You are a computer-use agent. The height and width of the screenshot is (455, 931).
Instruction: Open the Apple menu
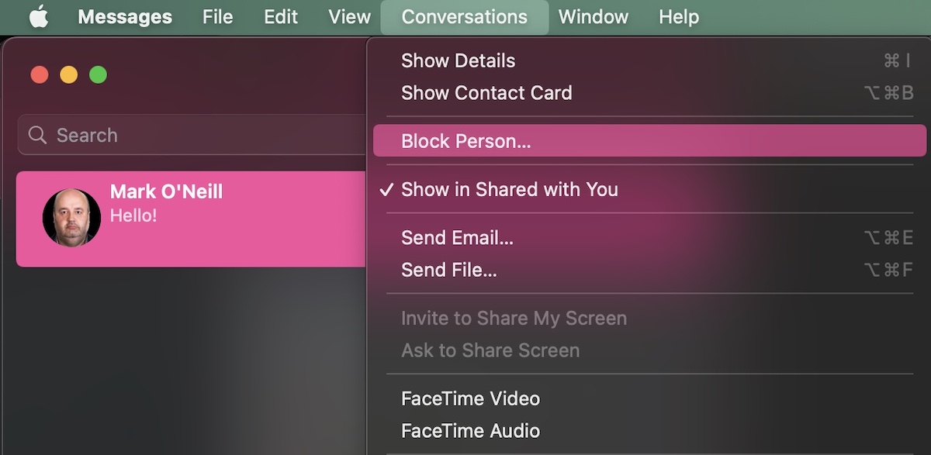tap(38, 17)
